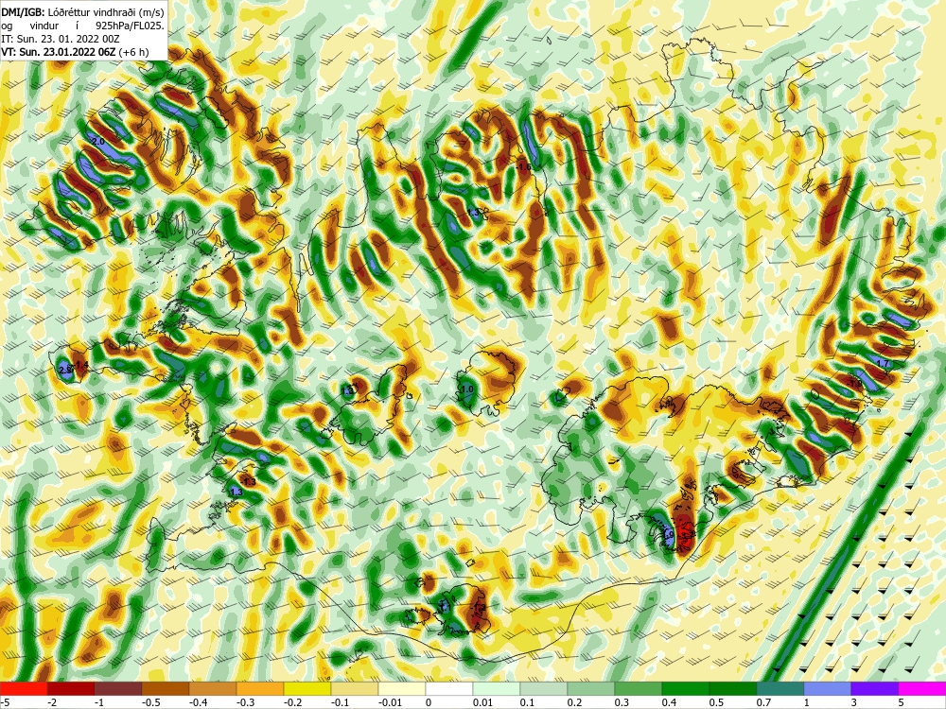Click the legend label "0.4"

click(x=670, y=702)
